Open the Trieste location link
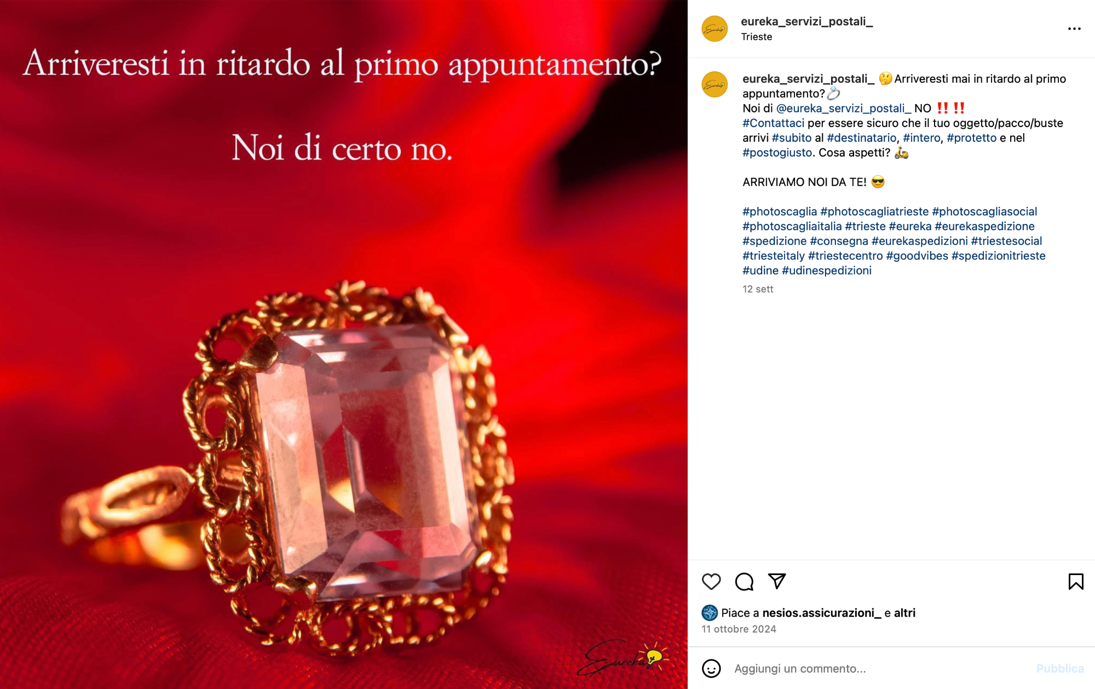 (756, 37)
